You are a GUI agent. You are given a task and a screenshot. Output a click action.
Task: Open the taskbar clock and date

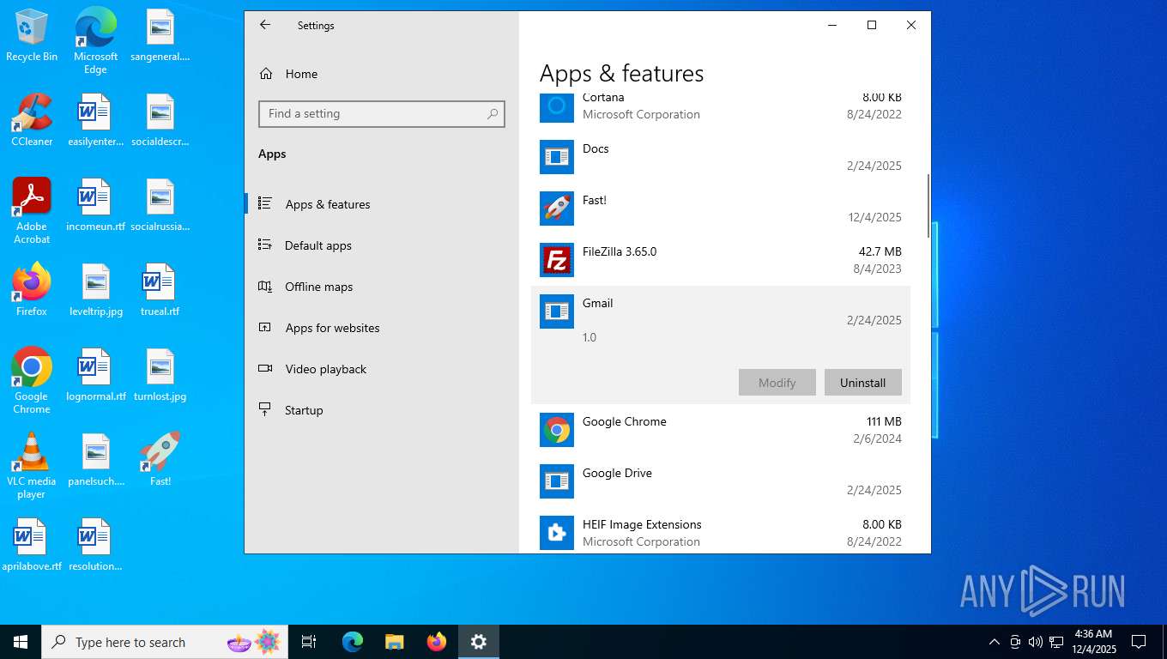point(1093,642)
